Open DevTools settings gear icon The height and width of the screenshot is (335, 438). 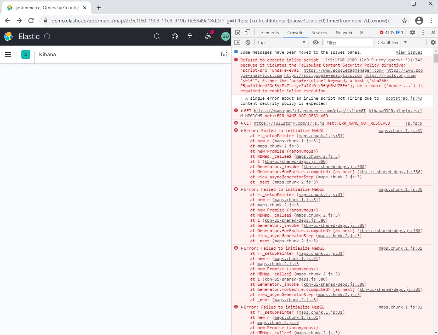pos(413,33)
